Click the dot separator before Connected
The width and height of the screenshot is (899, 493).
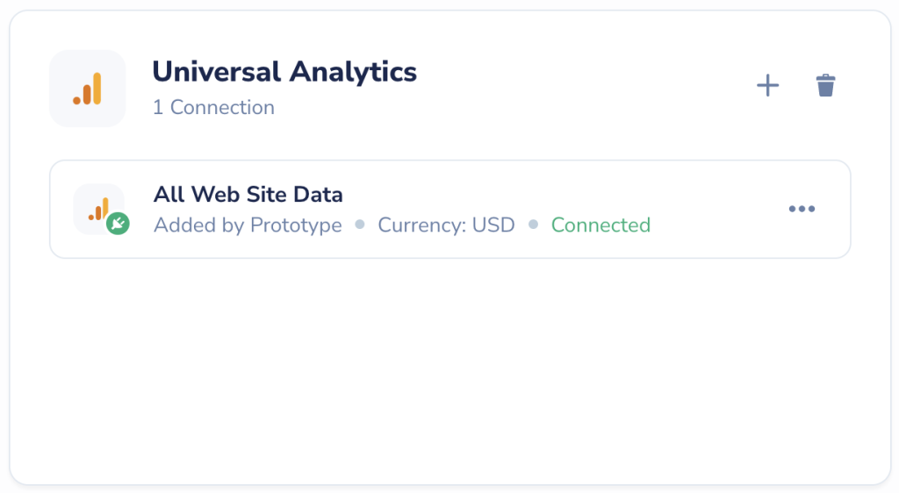point(533,224)
